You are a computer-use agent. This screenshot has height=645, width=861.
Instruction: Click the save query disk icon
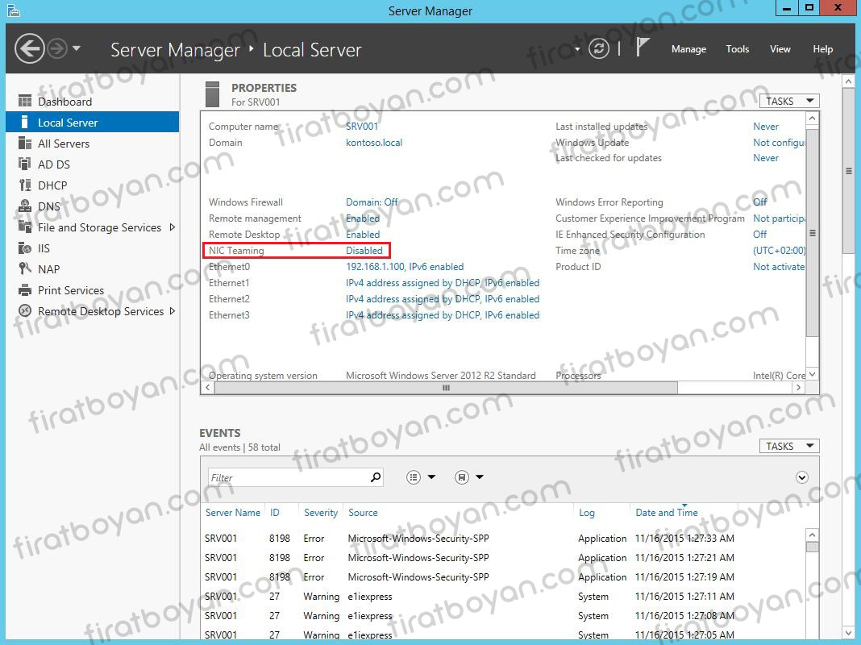pyautogui.click(x=462, y=477)
